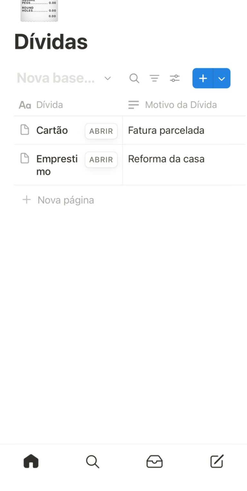Tap the database search magnifier icon
Image resolution: width=247 pixels, height=491 pixels.
tap(134, 78)
